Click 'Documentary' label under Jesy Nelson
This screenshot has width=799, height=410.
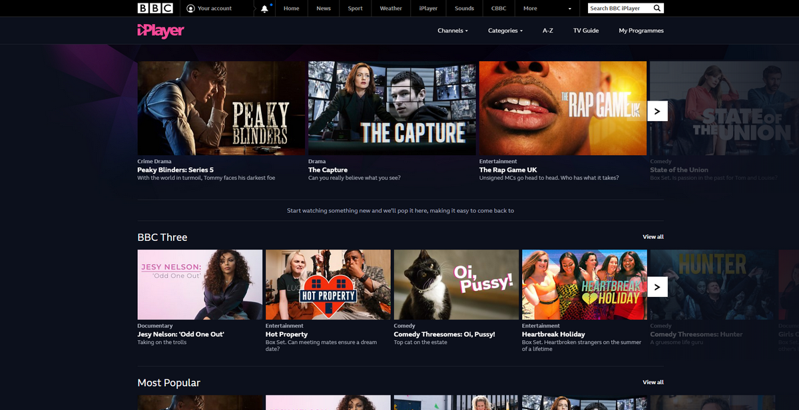click(x=155, y=326)
